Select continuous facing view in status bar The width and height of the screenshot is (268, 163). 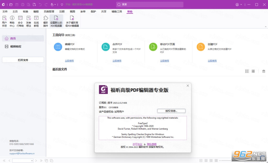click(x=216, y=161)
